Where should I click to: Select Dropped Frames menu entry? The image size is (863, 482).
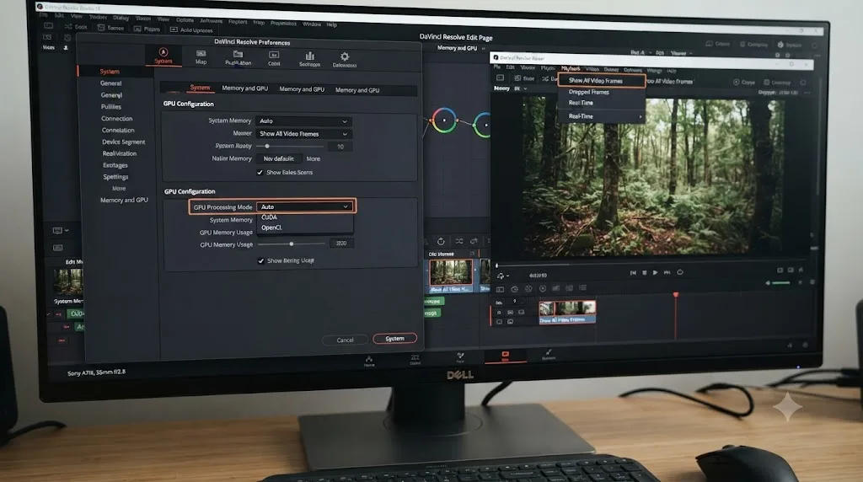589,92
